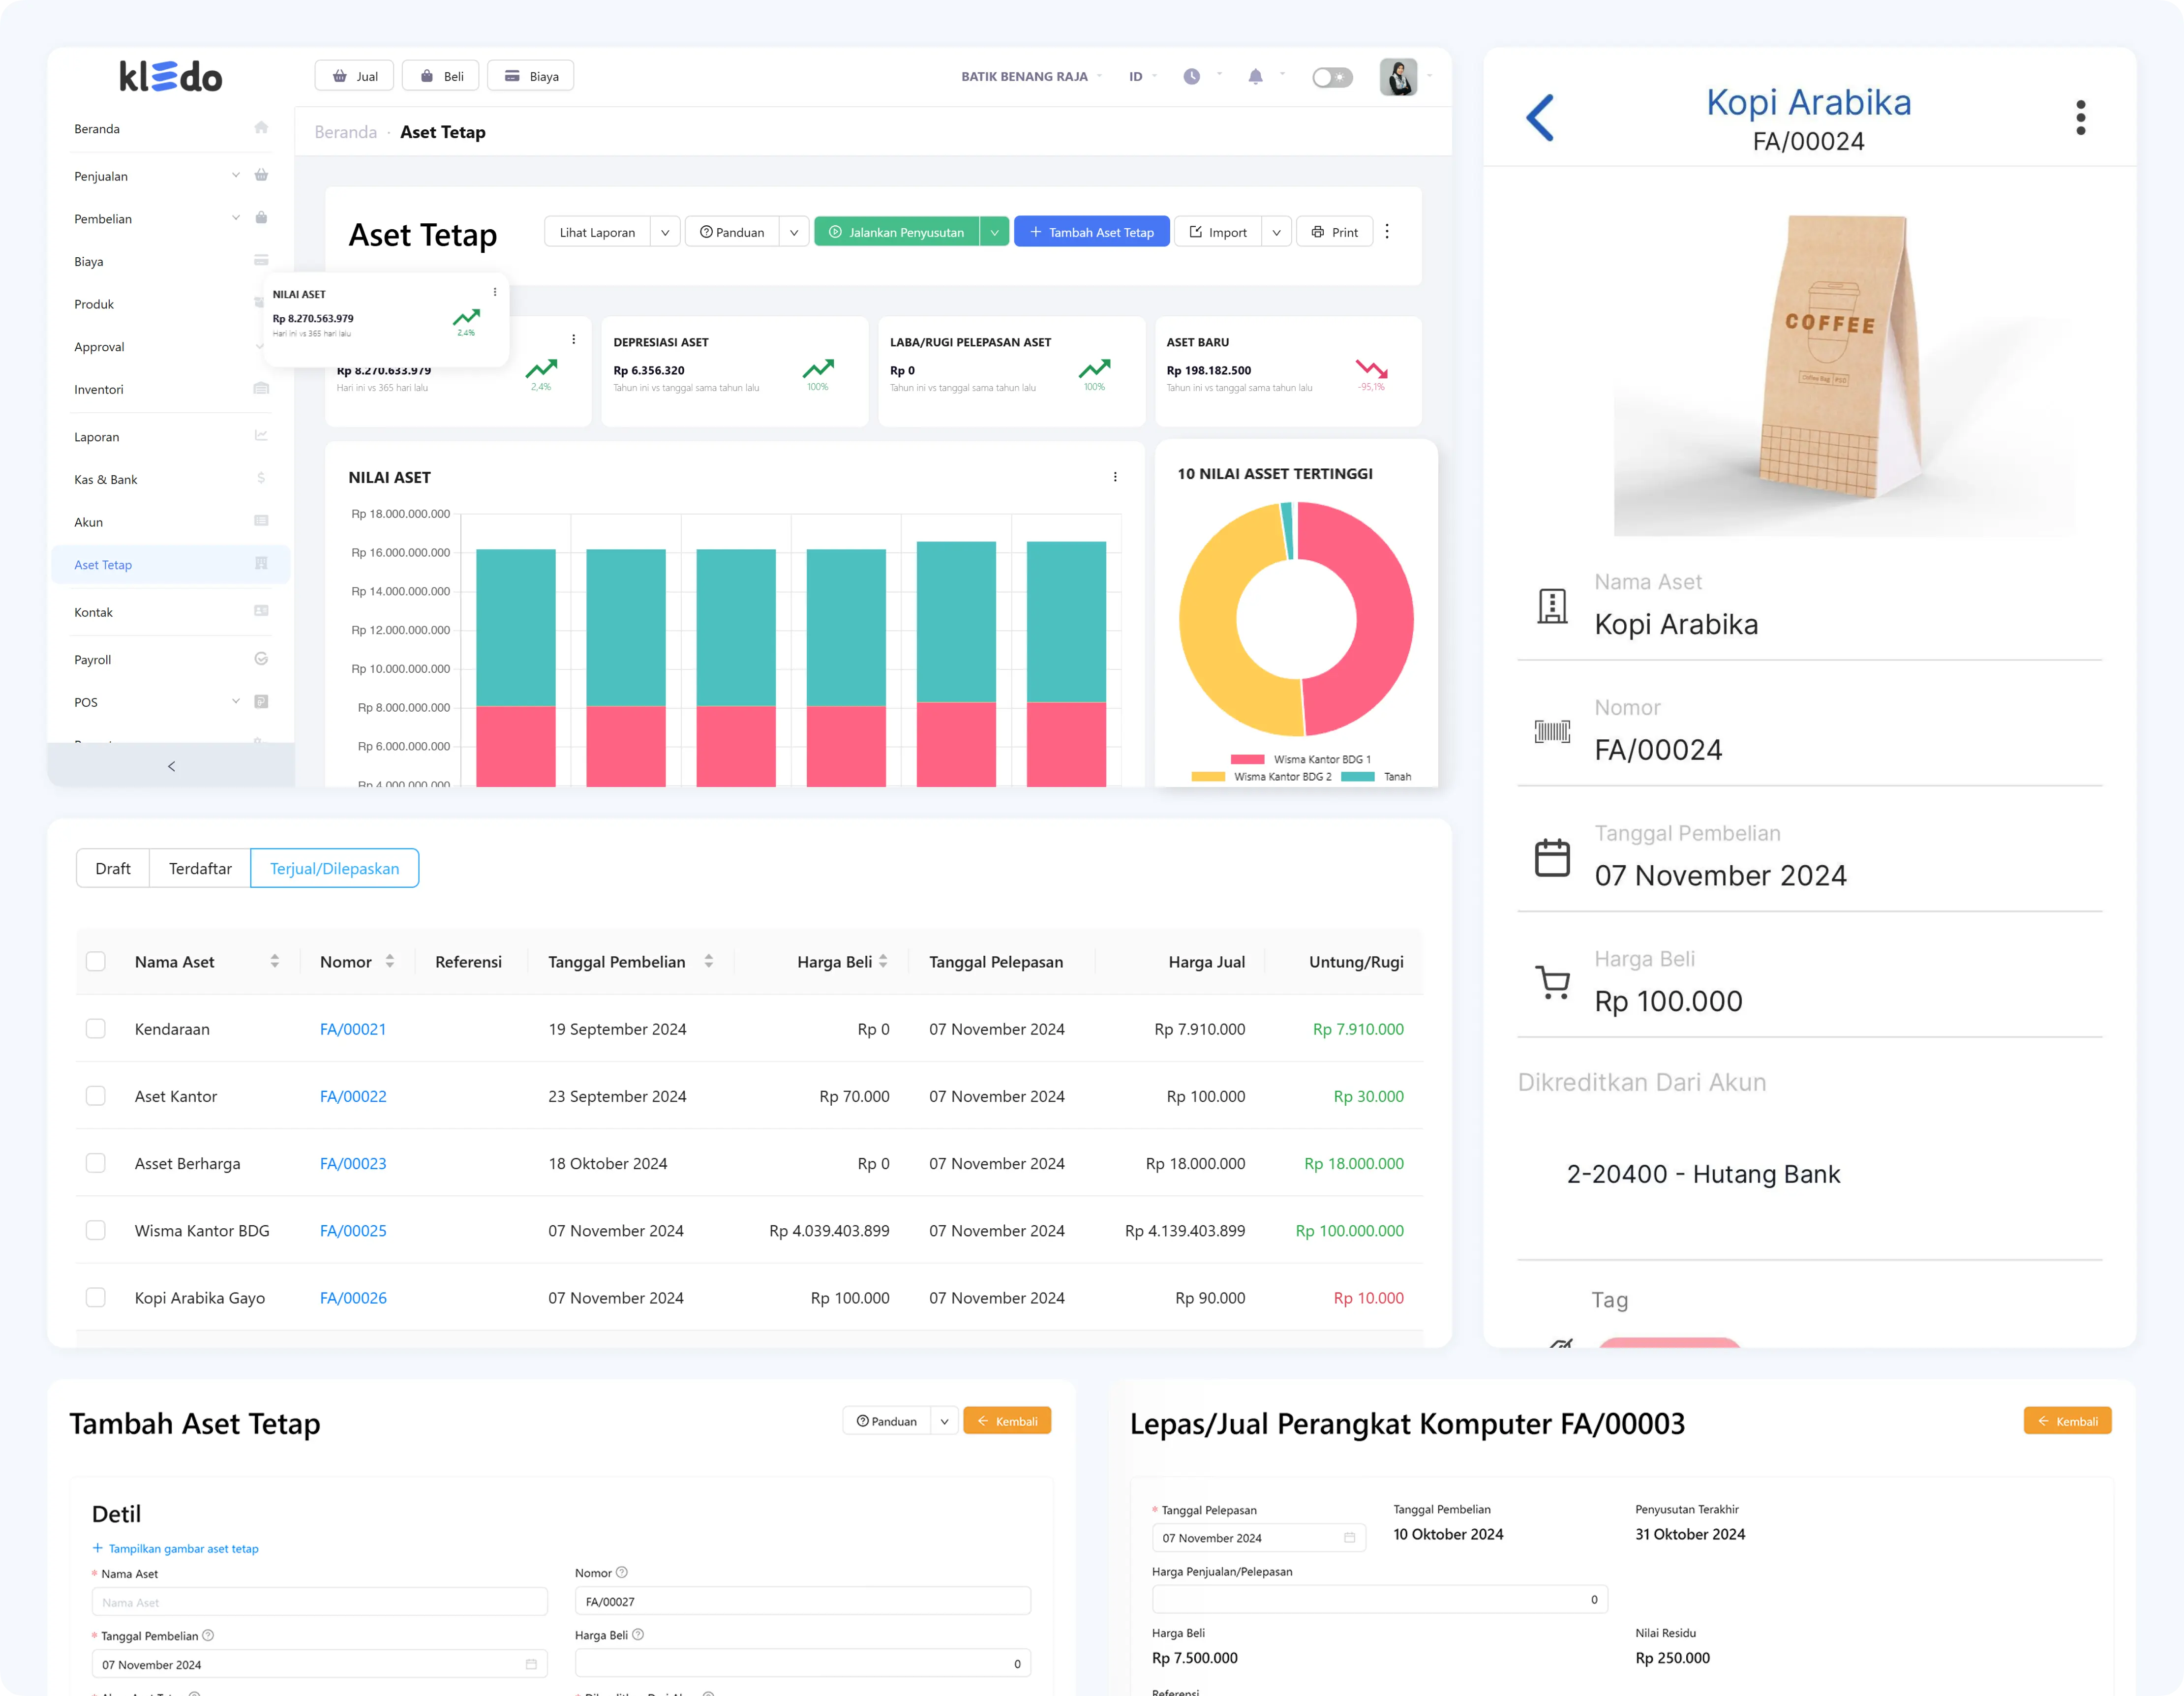Toggle the dark mode switch
2184x1696 pixels.
click(x=1331, y=77)
